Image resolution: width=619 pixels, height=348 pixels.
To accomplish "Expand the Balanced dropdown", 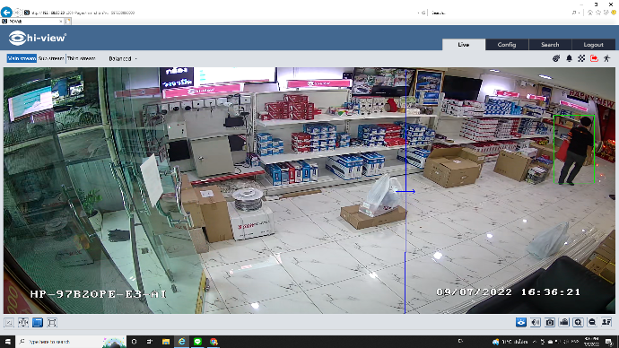I will click(123, 58).
